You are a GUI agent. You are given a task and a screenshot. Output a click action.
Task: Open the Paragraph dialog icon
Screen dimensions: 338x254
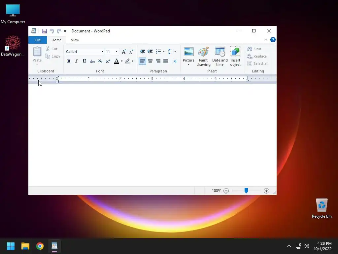[174, 61]
